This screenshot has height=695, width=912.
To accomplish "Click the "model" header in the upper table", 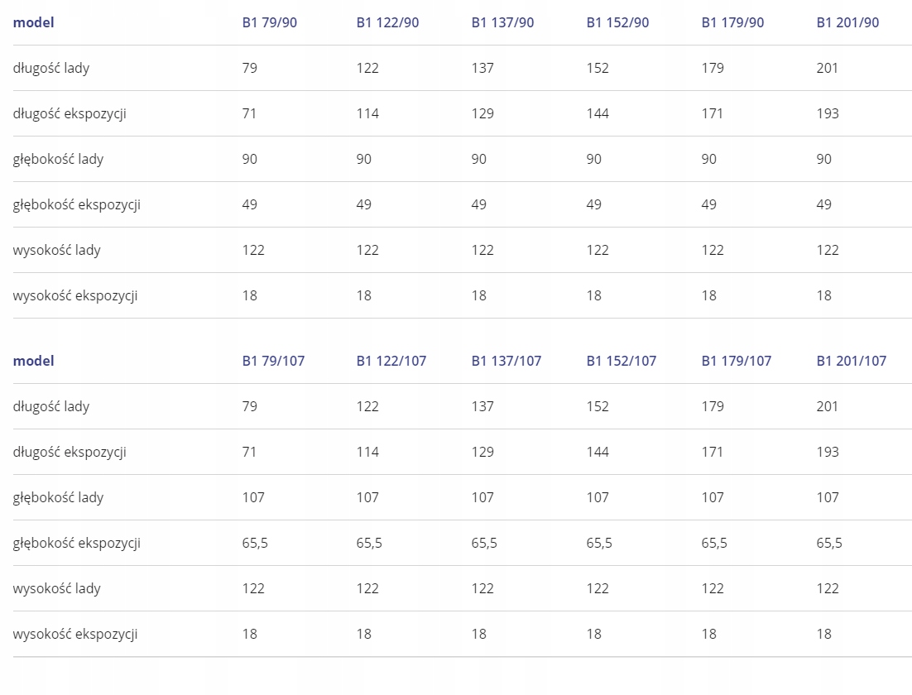I will (x=34, y=22).
